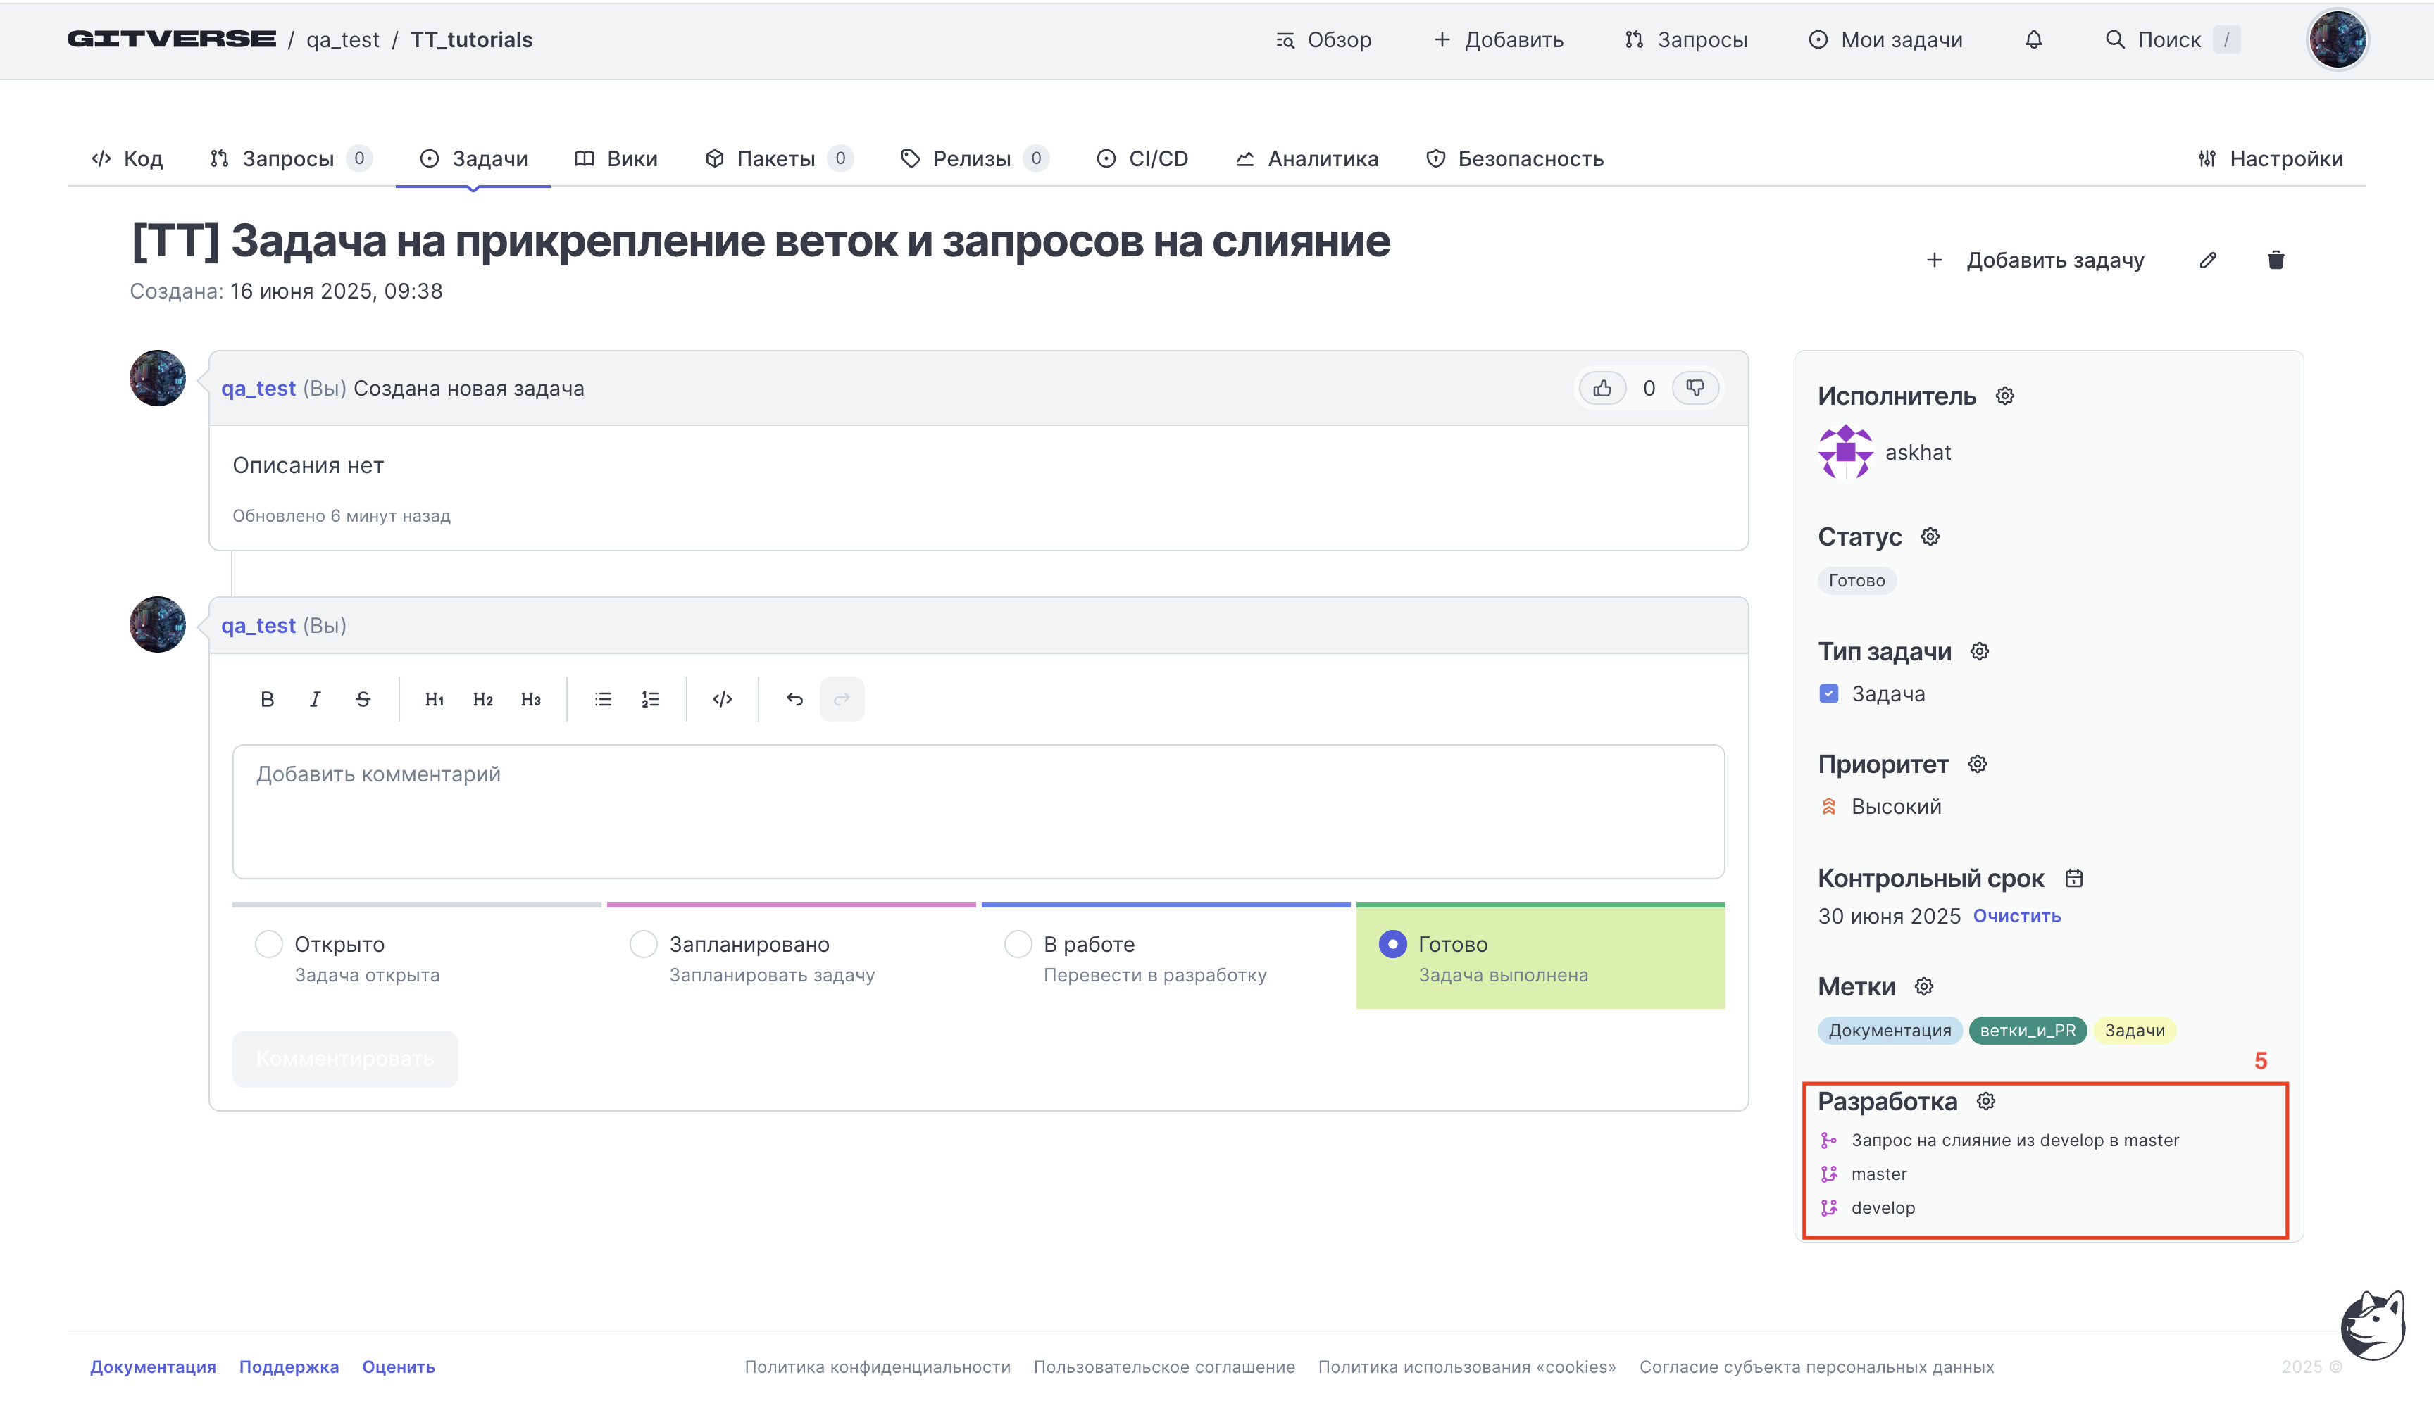Toggle the Задача task type checkbox

[1828, 693]
